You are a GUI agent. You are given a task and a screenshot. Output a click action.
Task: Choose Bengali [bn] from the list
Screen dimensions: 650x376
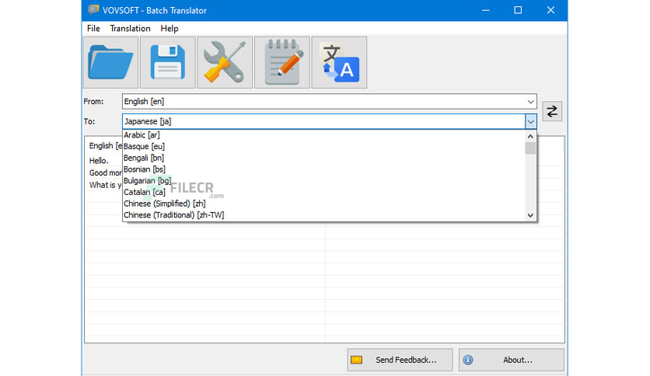tap(324, 158)
